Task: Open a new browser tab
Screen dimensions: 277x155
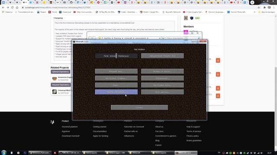Action: (252, 2)
